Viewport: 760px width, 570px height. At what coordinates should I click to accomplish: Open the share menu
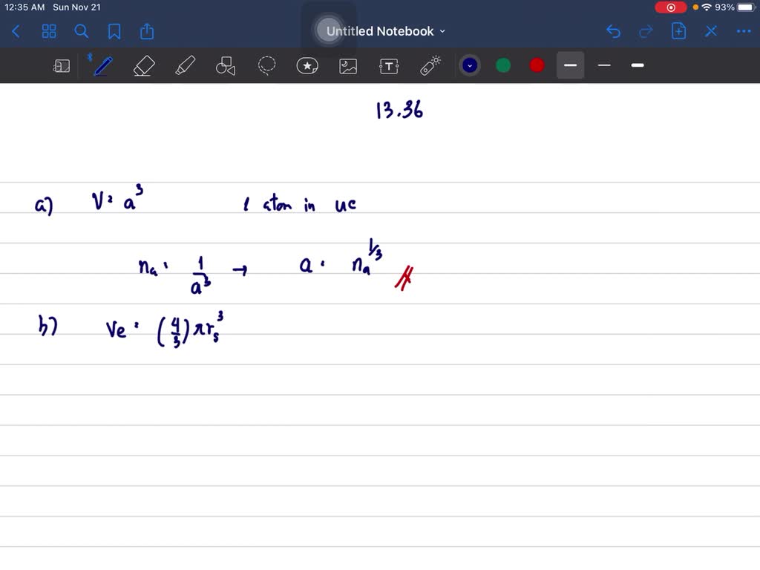coord(146,31)
